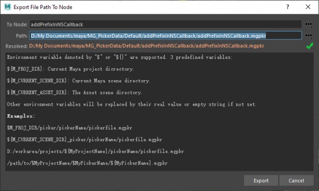The height and width of the screenshot is (191, 319).
Task: Open the file browser ellipsis beside Path
Action: pyautogui.click(x=308, y=36)
